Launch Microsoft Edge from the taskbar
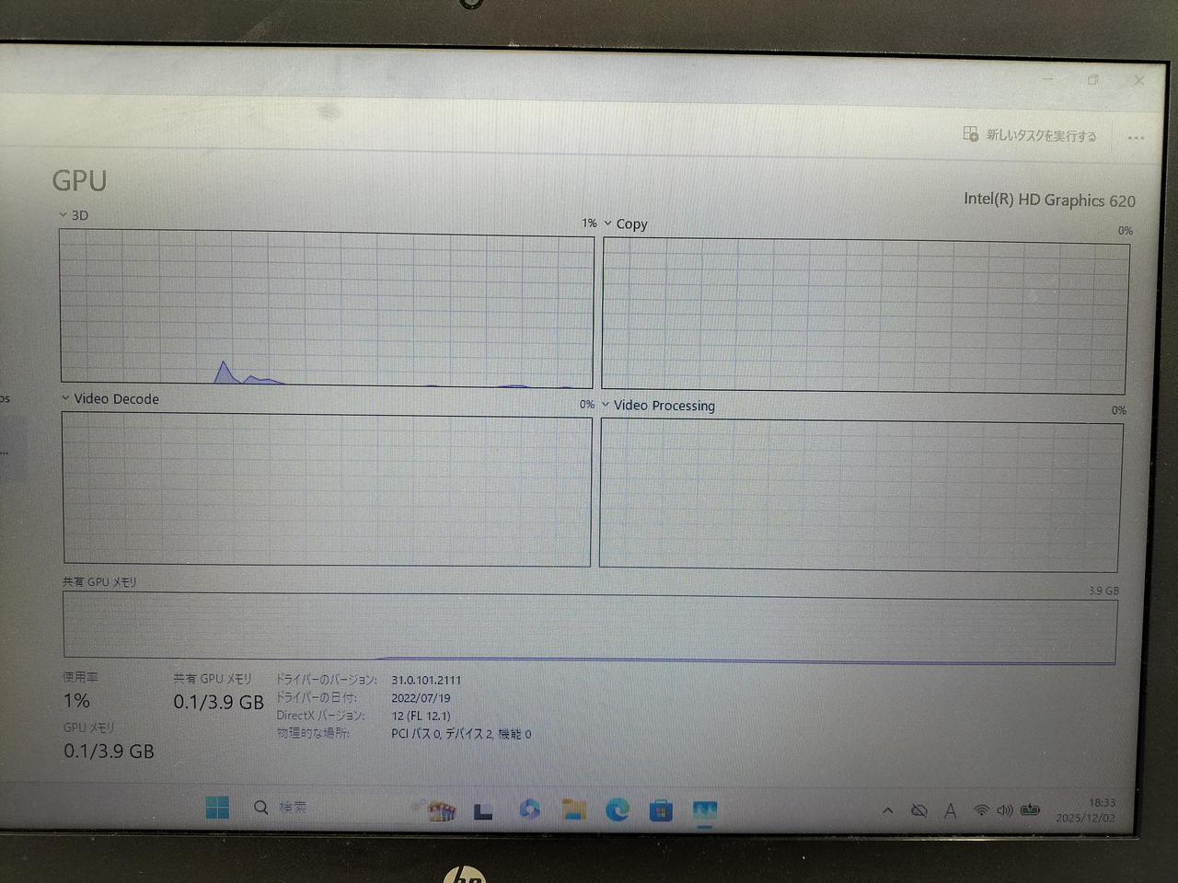This screenshot has height=883, width=1178. coord(618,809)
